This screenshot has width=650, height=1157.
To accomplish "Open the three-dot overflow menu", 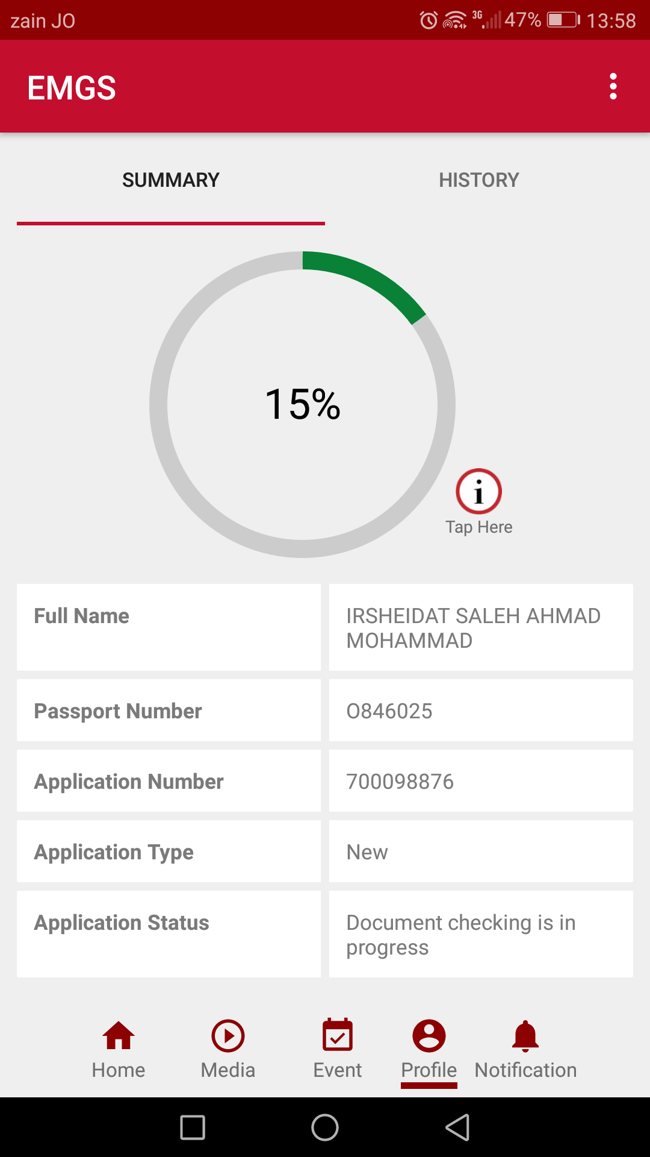I will 613,87.
